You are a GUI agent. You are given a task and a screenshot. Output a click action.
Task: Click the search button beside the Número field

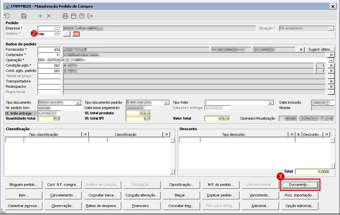click(x=67, y=34)
